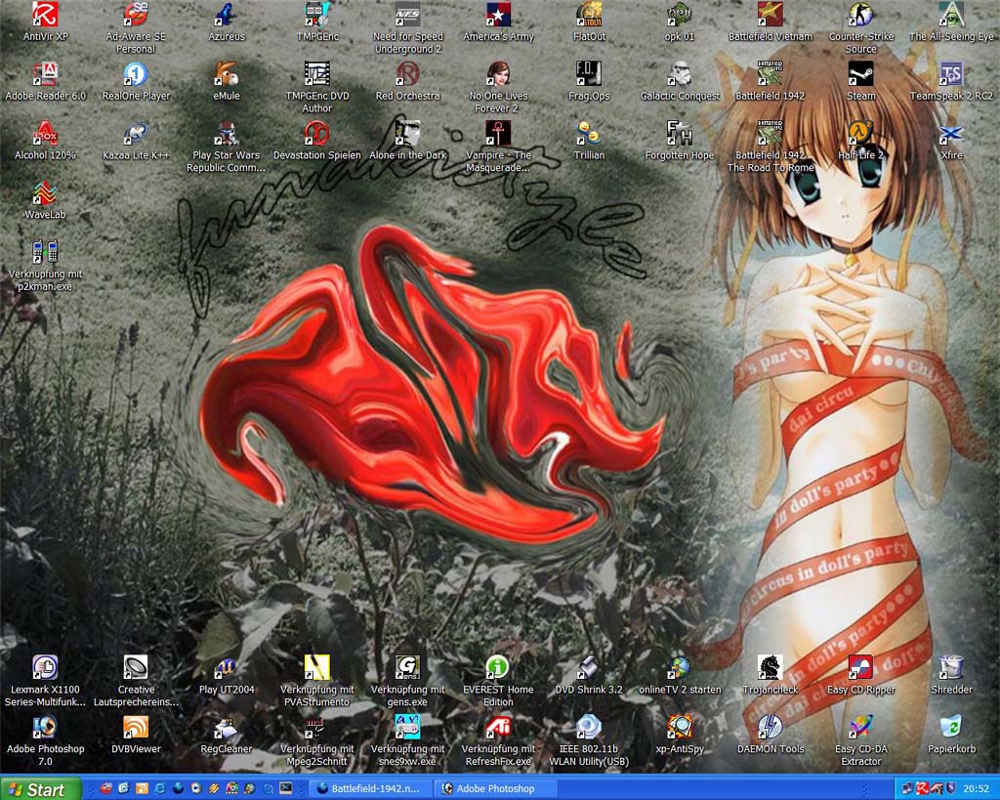The width and height of the screenshot is (1000, 800).
Task: Click the Forgotten Hope desktop icon
Action: (x=680, y=133)
